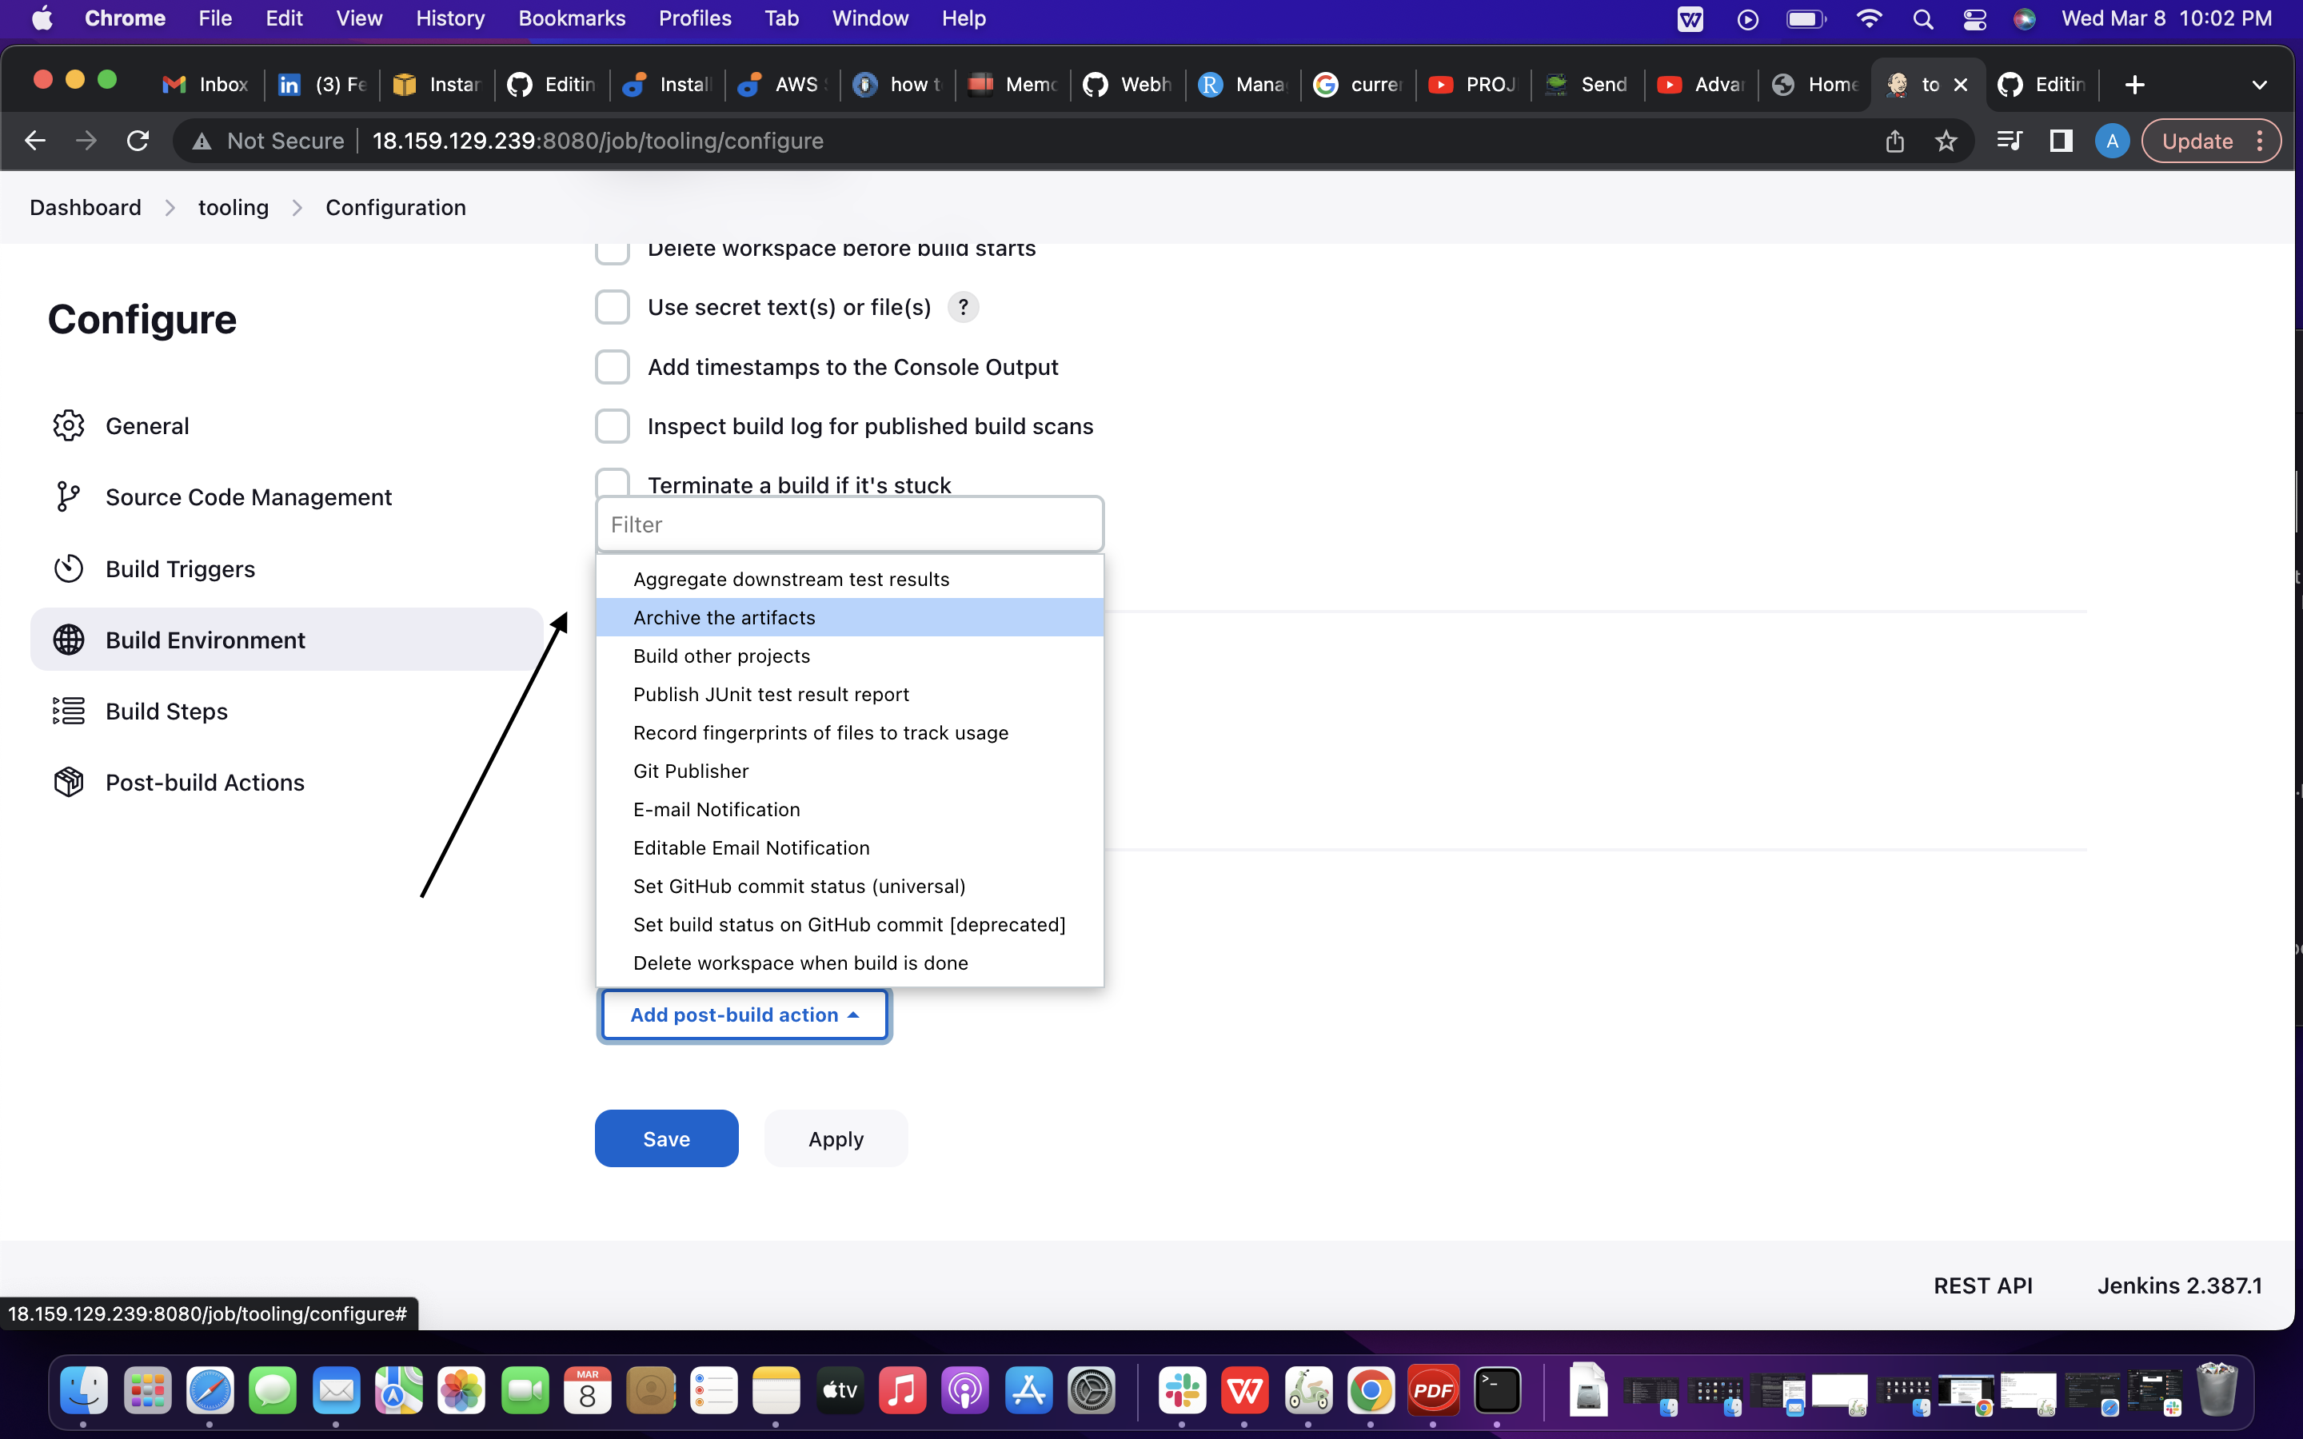
Task: Check Add timestamps to the Console Output
Action: tap(612, 366)
